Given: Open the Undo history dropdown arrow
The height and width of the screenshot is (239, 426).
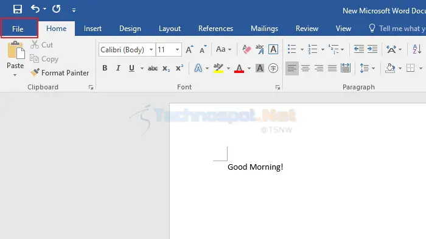Looking at the screenshot, I should 45,9.
